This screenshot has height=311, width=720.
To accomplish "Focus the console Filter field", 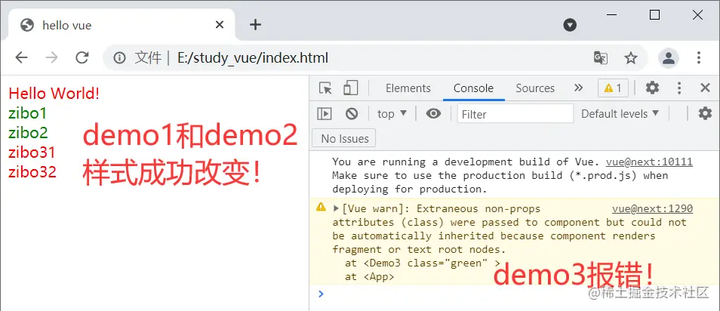I will pyautogui.click(x=515, y=113).
